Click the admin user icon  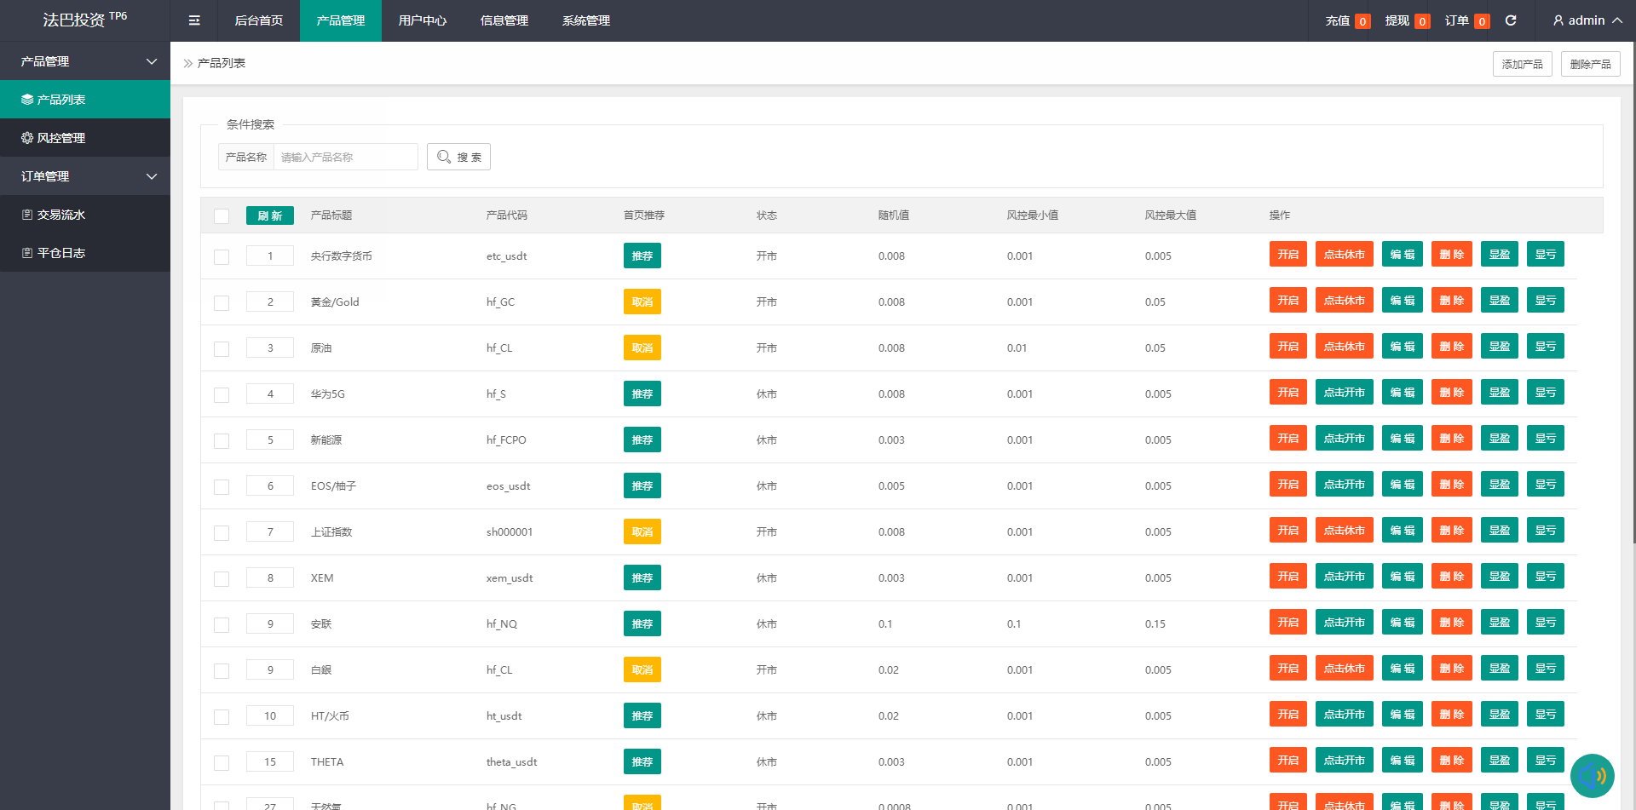[x=1558, y=20]
